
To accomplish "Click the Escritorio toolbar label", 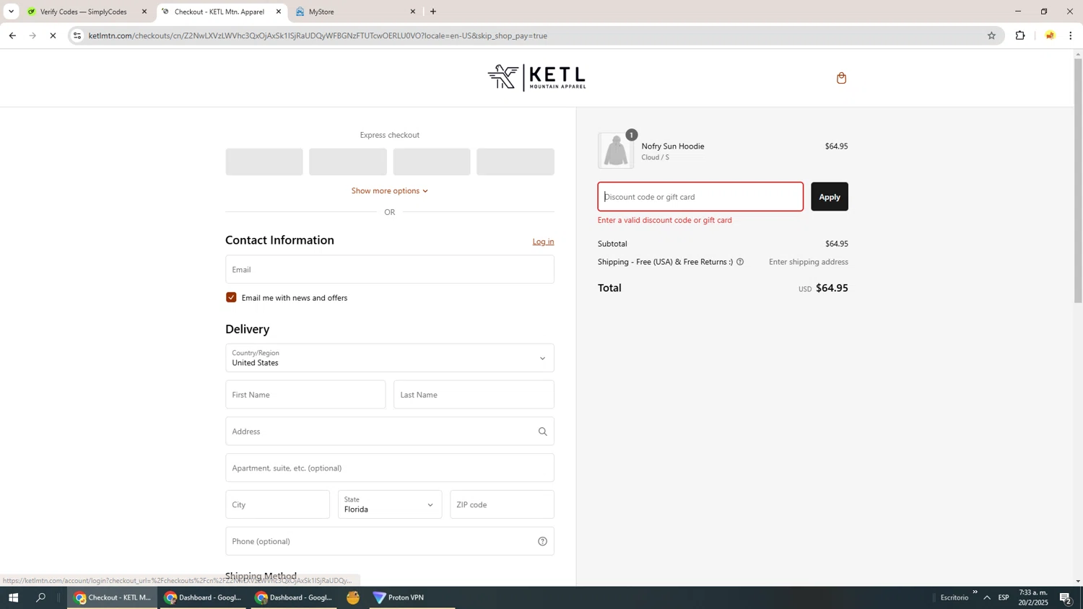I will pos(954,597).
